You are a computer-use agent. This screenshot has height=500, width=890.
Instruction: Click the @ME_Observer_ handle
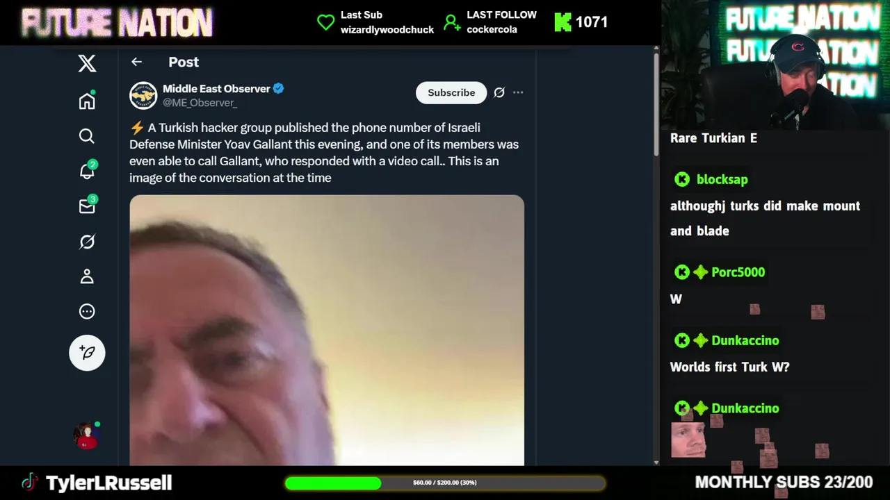(200, 103)
